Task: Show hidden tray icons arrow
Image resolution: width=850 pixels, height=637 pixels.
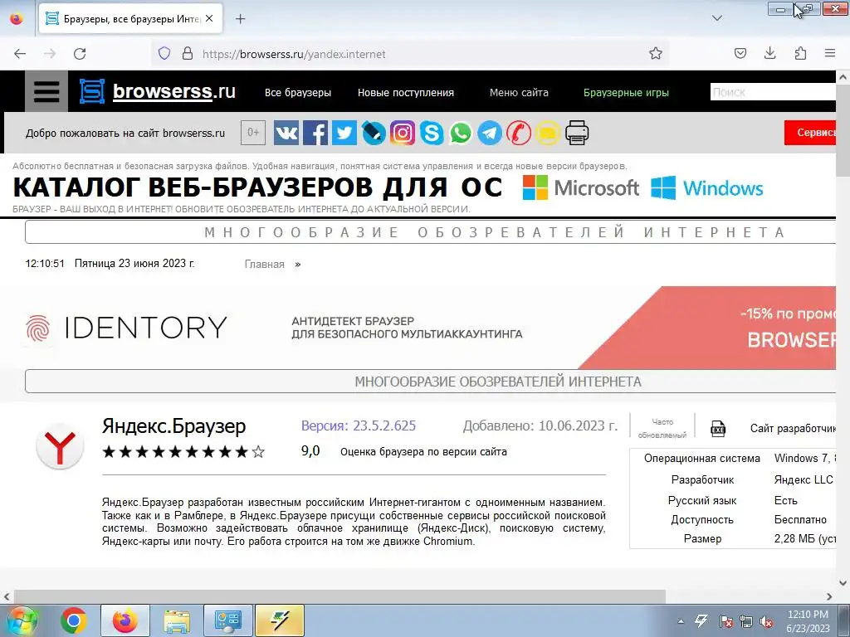Action: pyautogui.click(x=681, y=621)
